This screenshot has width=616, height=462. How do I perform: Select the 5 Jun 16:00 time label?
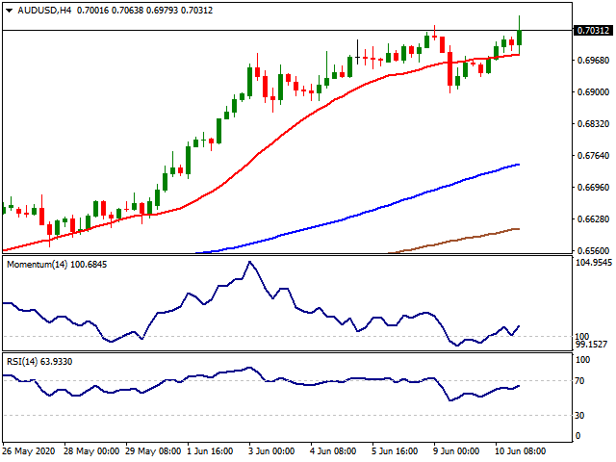coord(395,451)
